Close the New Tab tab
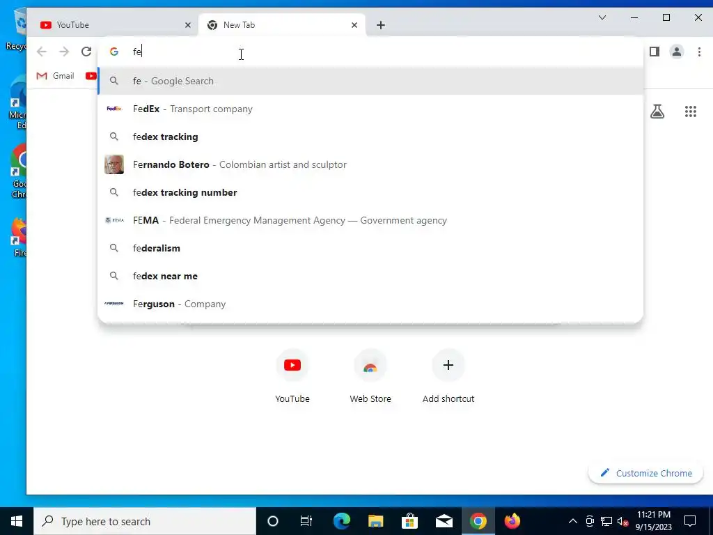The width and height of the screenshot is (713, 535). click(x=354, y=25)
